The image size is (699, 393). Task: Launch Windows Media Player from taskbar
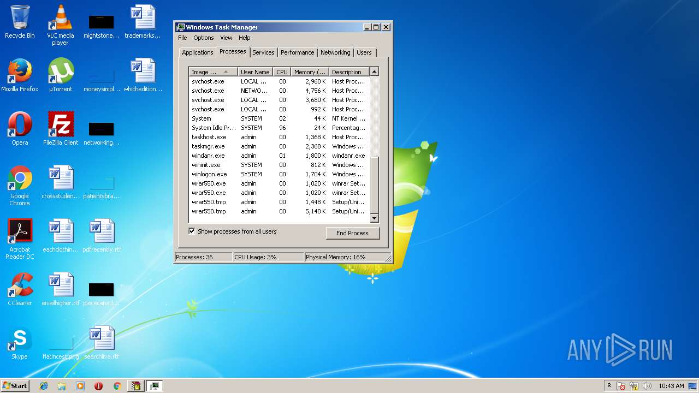(x=80, y=386)
